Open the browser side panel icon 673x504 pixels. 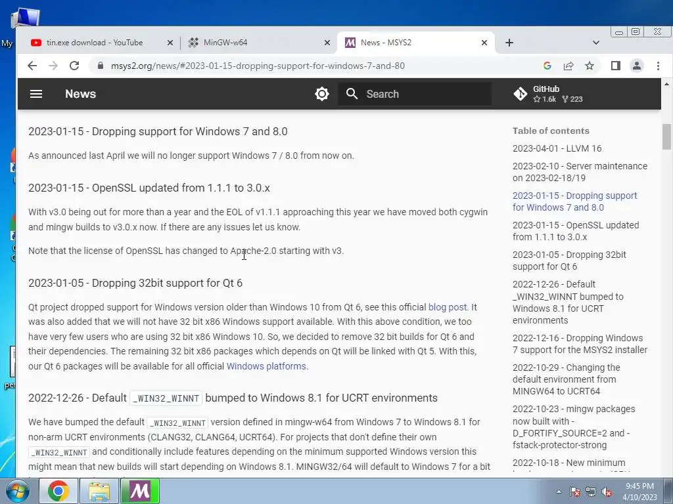[x=615, y=66]
